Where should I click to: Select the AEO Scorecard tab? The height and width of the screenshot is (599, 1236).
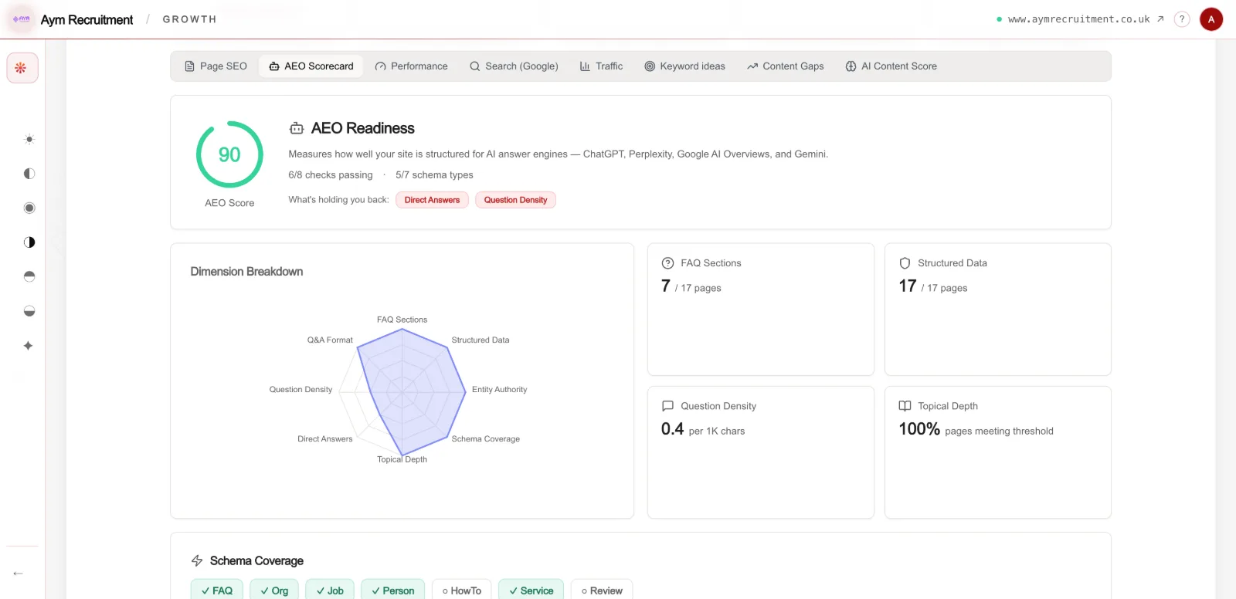pos(311,66)
